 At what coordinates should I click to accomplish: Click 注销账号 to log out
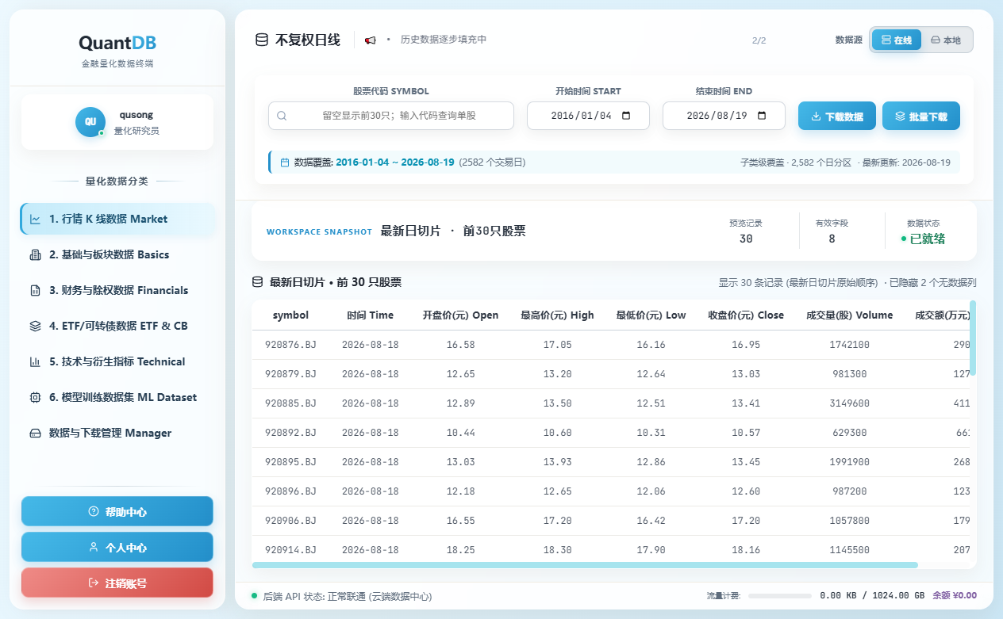[x=117, y=583]
